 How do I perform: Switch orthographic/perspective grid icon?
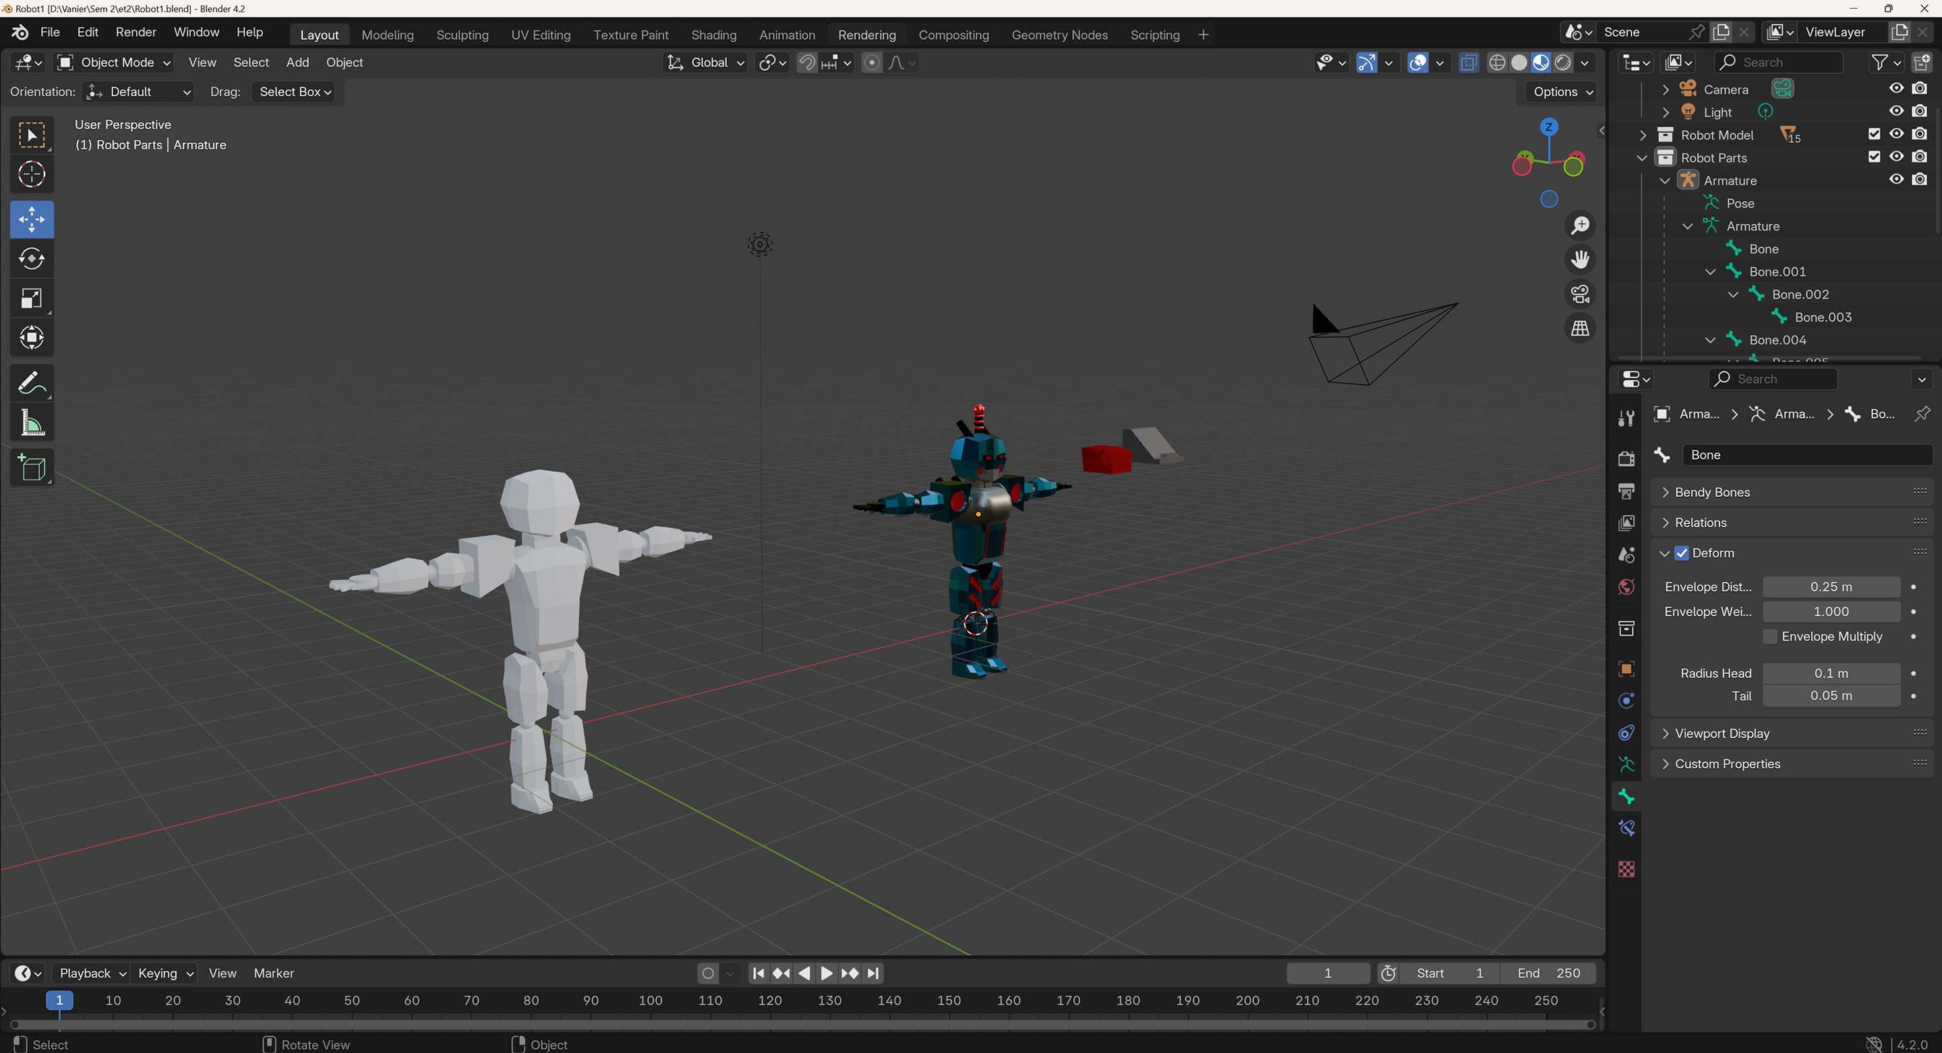click(1580, 328)
